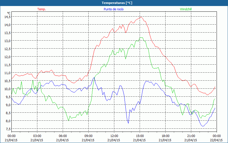Click the 7,5 y-axis value
The height and width of the screenshot is (143, 228).
[x=8, y=129]
